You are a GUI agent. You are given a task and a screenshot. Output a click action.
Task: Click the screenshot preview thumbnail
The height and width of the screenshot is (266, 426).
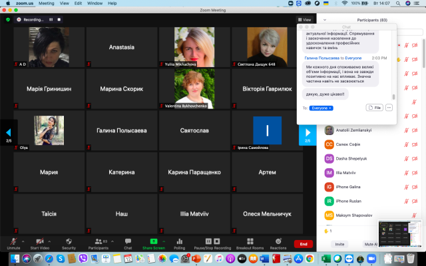400,233
